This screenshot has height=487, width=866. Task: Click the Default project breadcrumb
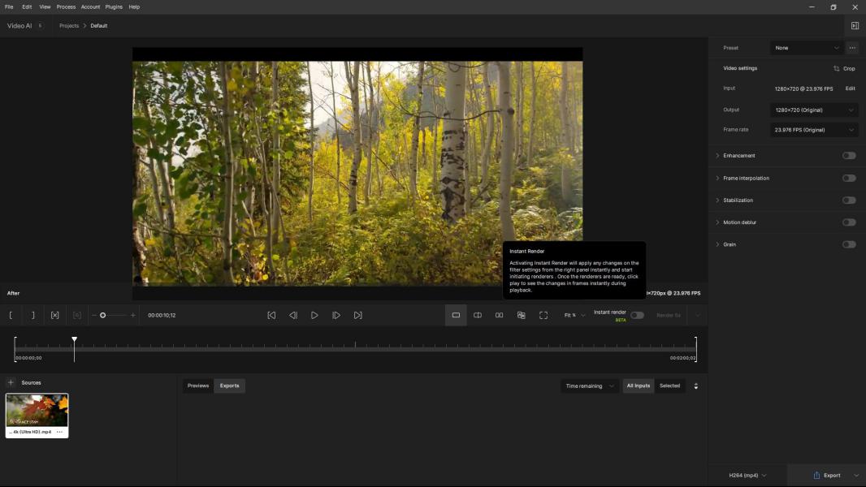pyautogui.click(x=99, y=26)
